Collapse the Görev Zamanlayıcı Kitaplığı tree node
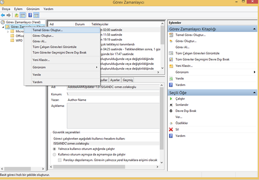The height and width of the screenshot is (180, 259). (x=3, y=27)
